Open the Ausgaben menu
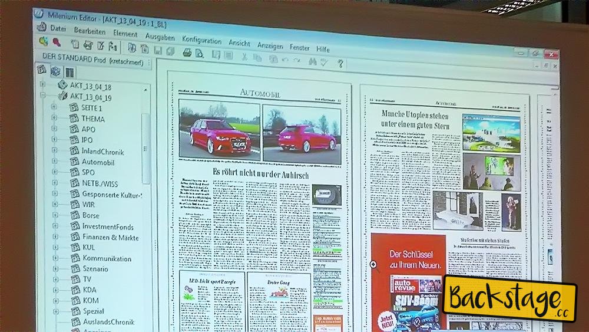The height and width of the screenshot is (332, 589). click(160, 37)
